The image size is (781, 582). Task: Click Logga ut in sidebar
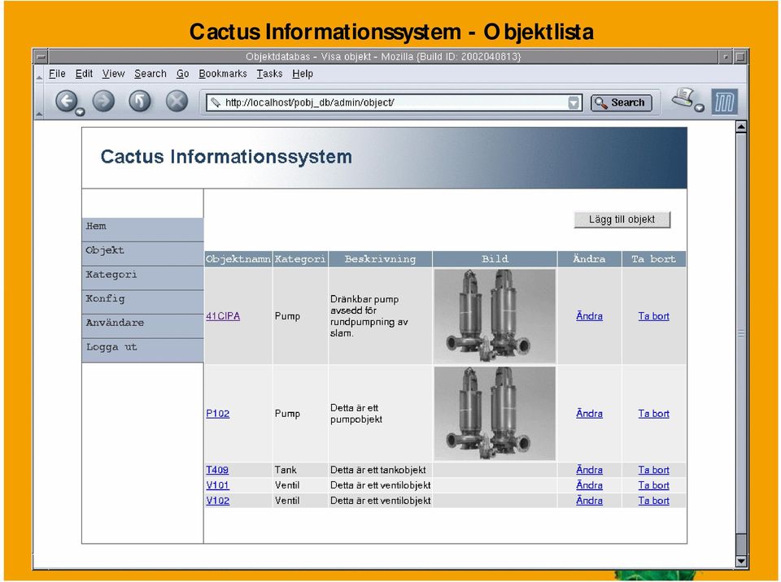pyautogui.click(x=142, y=350)
